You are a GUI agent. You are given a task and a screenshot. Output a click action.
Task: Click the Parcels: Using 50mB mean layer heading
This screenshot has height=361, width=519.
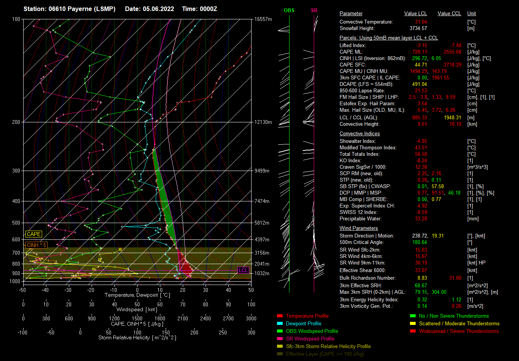(388, 38)
